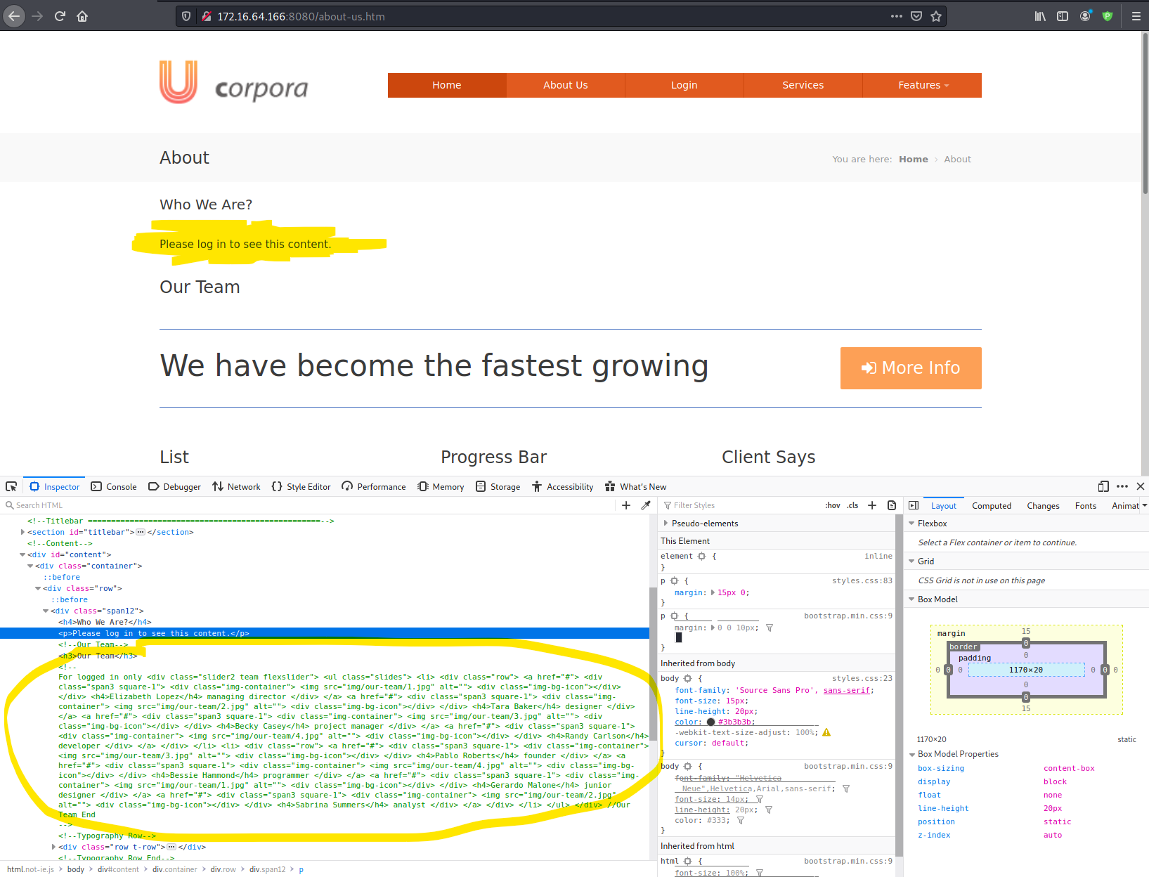Collapse Box Model Properties list
This screenshot has height=877, width=1149.
click(x=911, y=753)
